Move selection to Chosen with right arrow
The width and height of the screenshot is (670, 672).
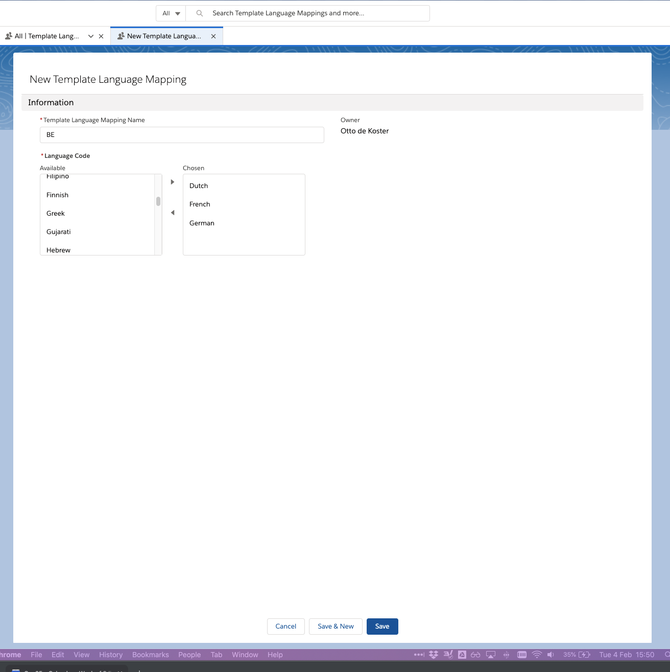coord(173,182)
